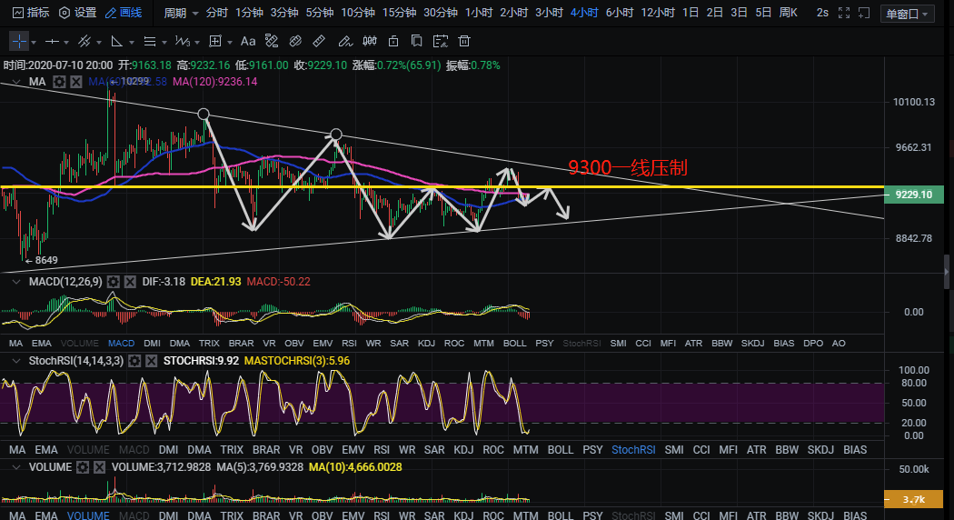Open settings gear for MA indicator
This screenshot has width=954, height=520.
59,82
